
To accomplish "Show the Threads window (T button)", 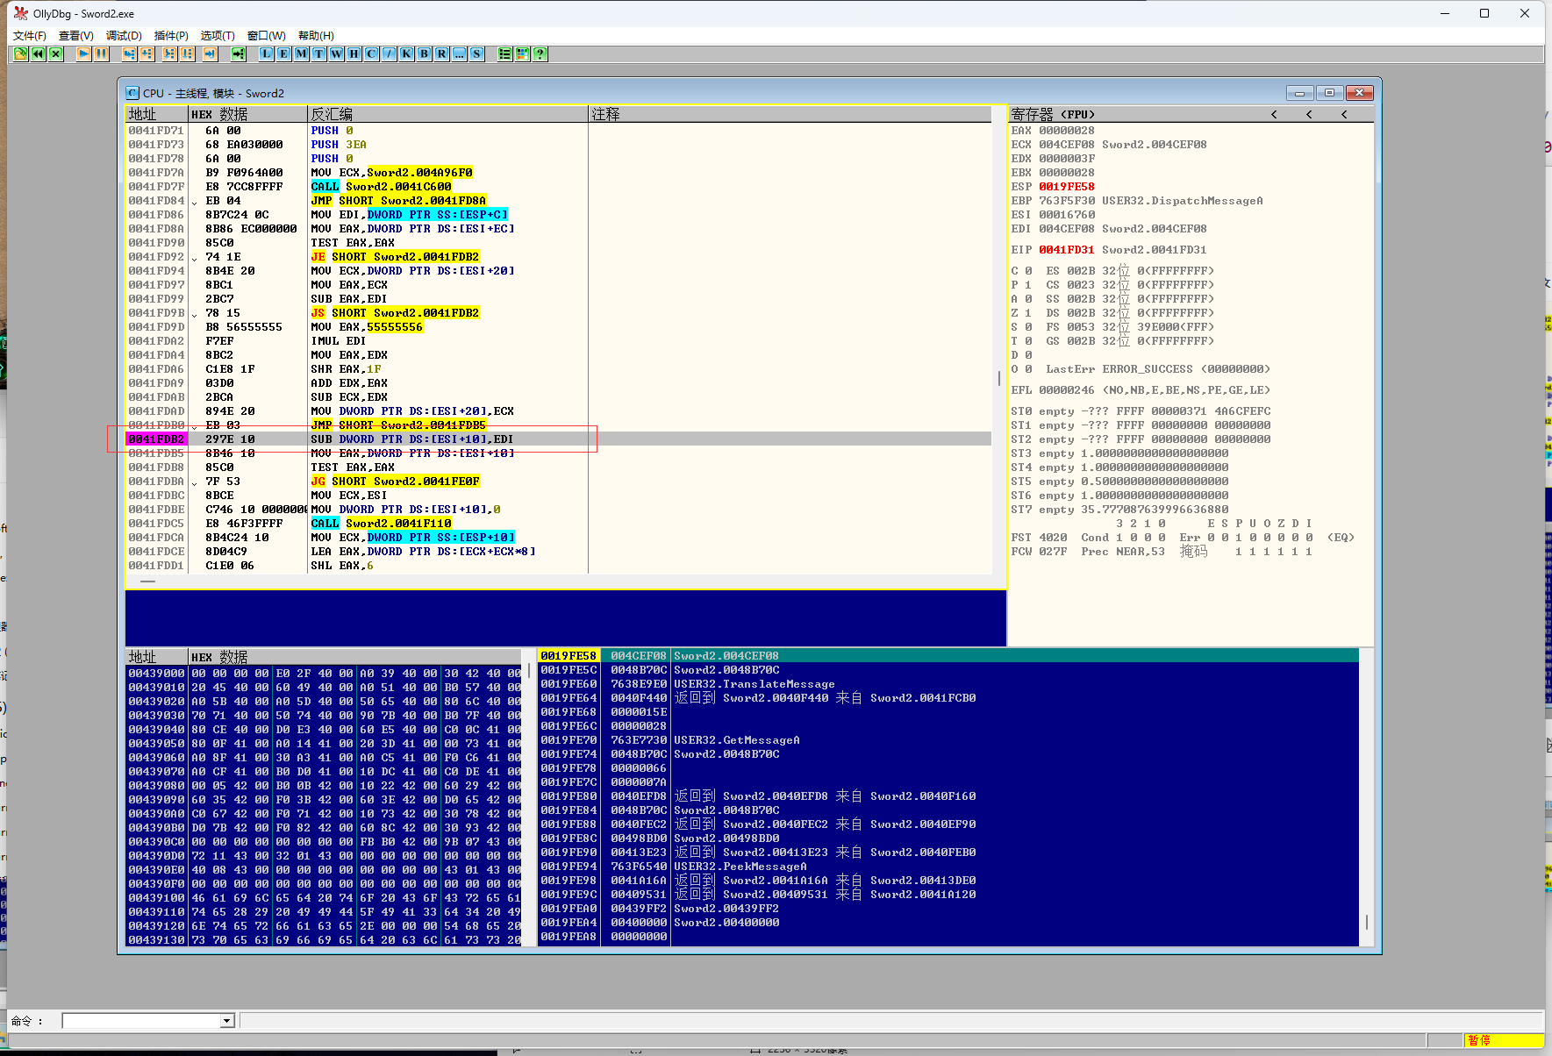I will click(319, 54).
